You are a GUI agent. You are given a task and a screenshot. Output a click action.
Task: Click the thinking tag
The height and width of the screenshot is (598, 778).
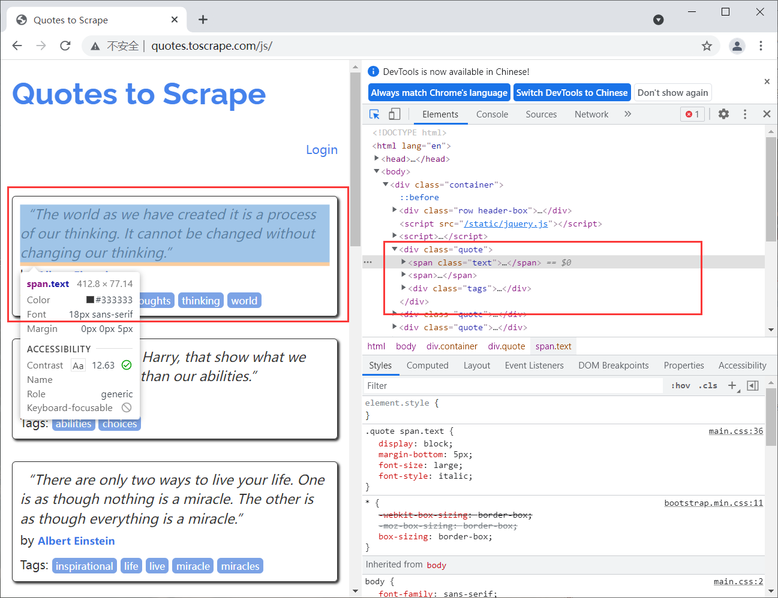click(200, 301)
